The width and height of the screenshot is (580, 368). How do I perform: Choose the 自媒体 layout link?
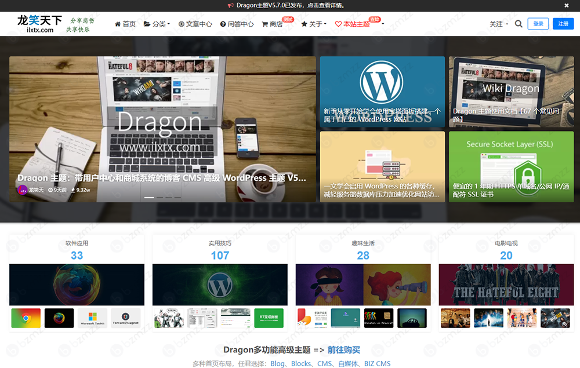tap(348, 363)
